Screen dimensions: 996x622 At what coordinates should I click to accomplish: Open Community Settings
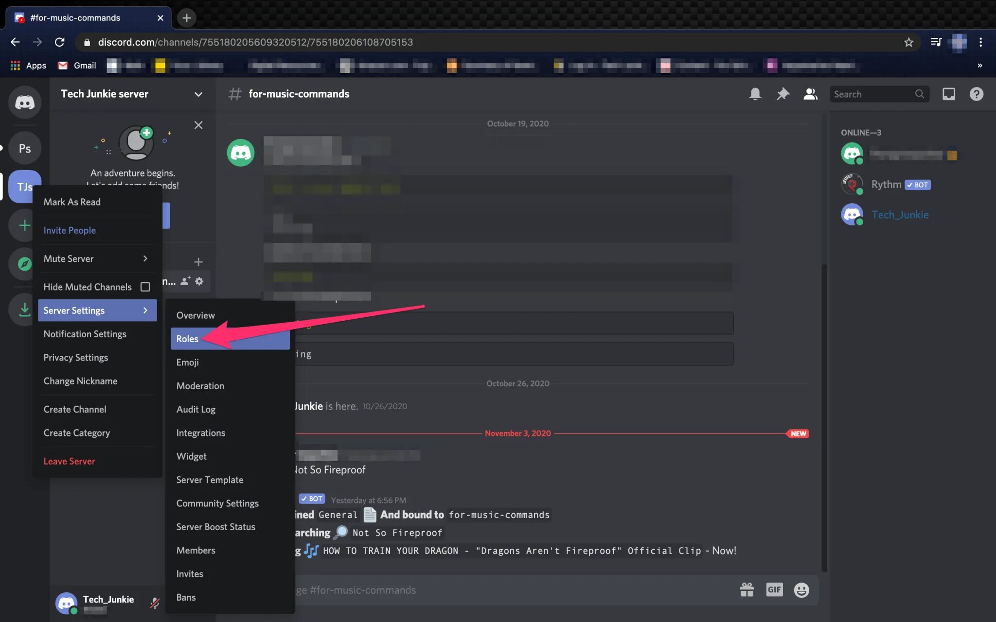[x=230, y=503]
